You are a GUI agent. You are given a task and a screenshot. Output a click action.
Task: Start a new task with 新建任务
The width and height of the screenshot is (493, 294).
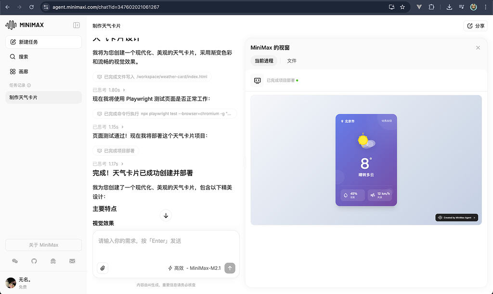click(43, 42)
